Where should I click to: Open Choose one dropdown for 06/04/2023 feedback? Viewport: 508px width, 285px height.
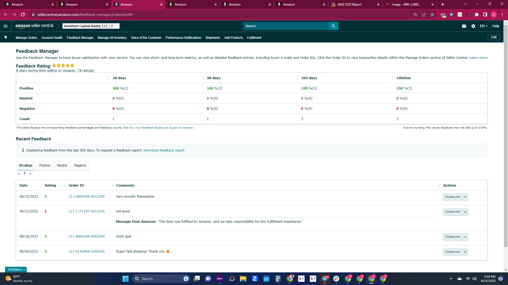pyautogui.click(x=455, y=252)
